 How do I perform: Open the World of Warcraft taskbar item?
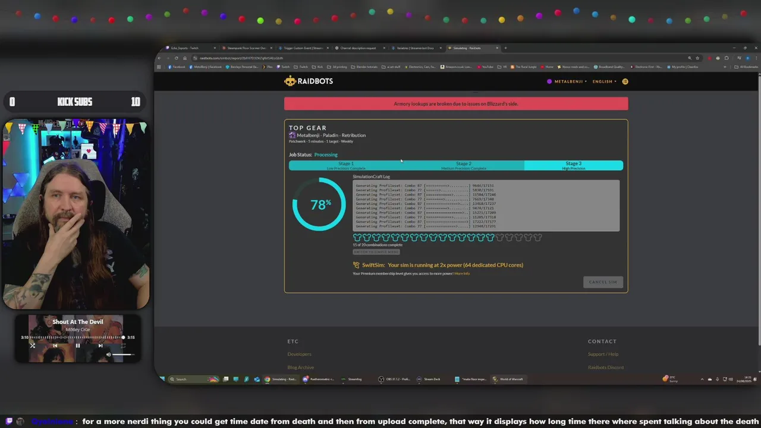508,379
